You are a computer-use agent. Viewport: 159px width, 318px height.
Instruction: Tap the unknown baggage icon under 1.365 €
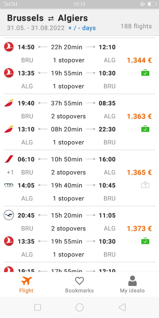tap(145, 185)
